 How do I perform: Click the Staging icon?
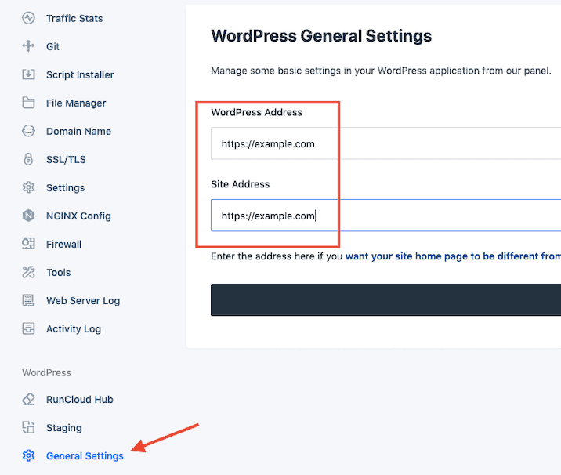(x=29, y=427)
